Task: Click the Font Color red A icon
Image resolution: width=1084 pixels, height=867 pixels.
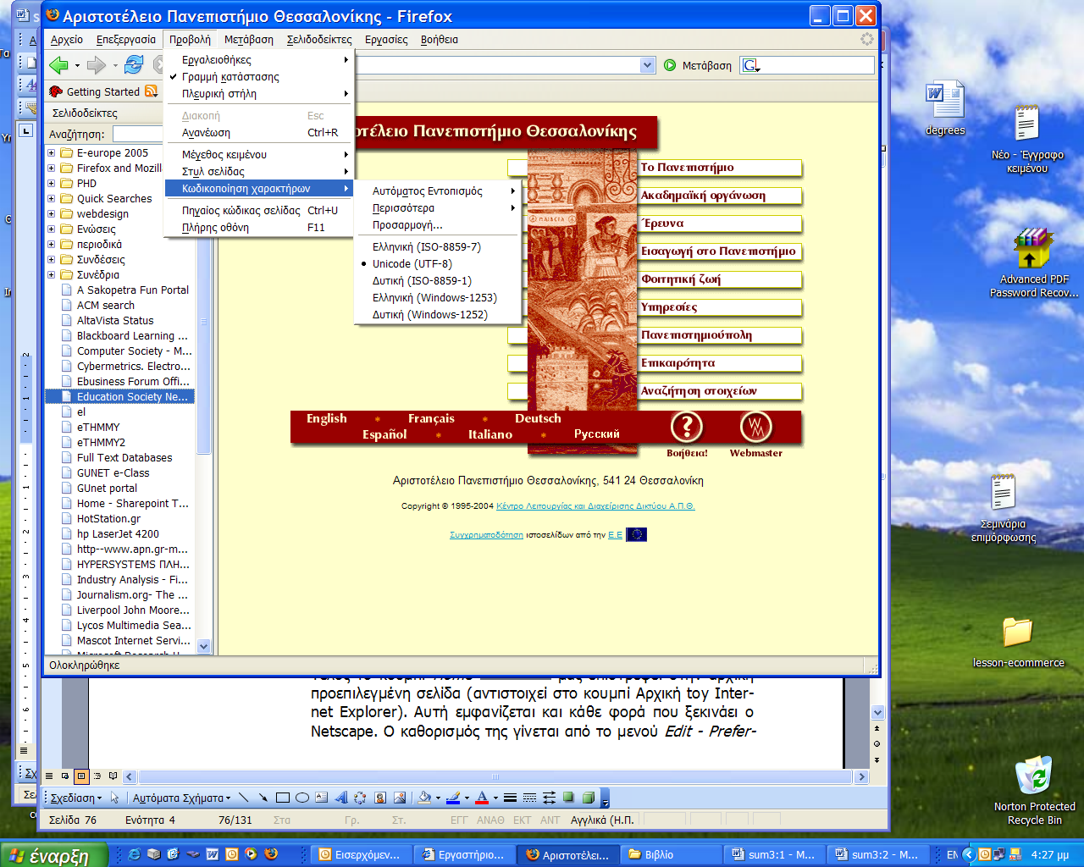Action: click(482, 798)
